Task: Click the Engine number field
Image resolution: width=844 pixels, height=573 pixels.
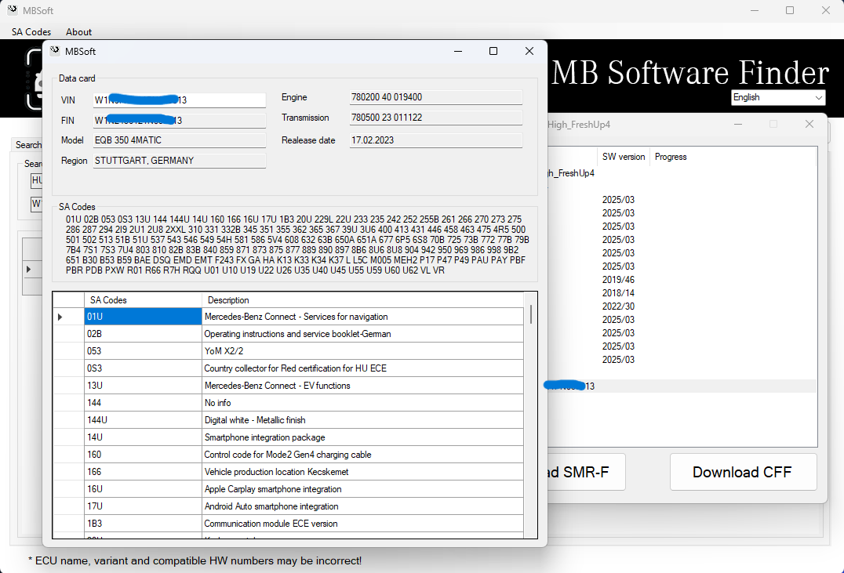Action: point(435,97)
